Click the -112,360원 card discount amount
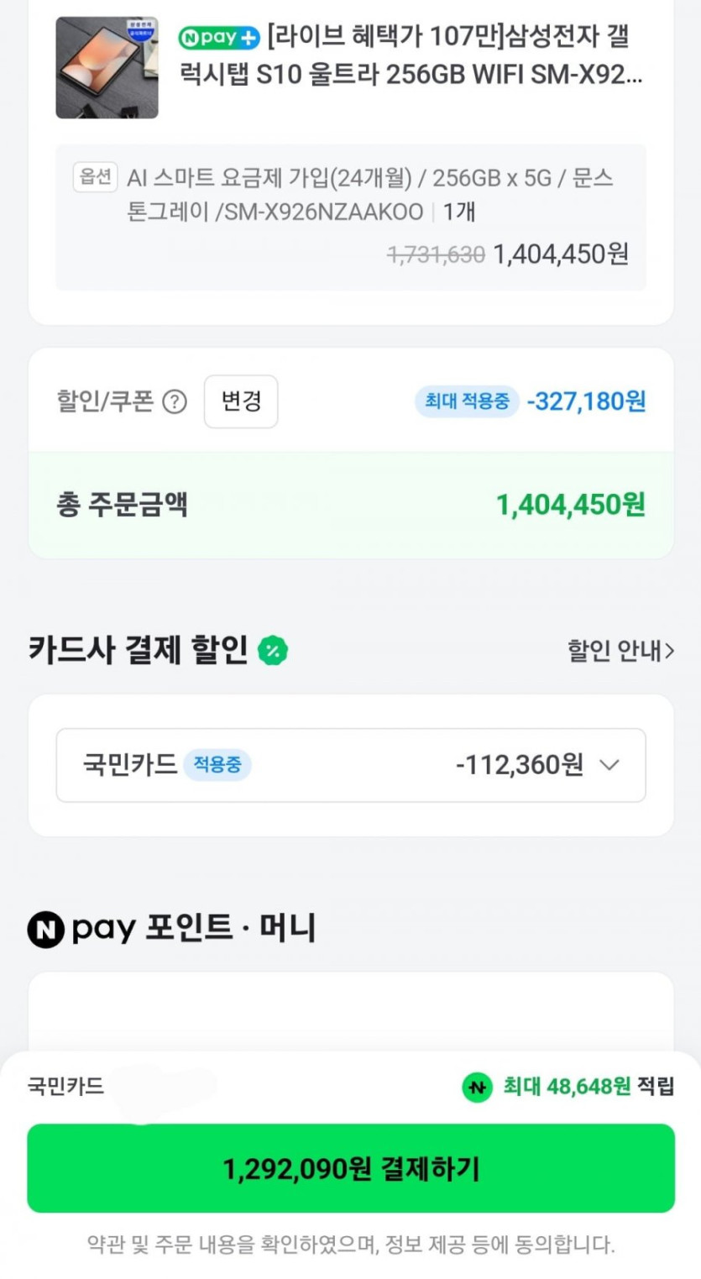The image size is (701, 1279). [x=519, y=765]
